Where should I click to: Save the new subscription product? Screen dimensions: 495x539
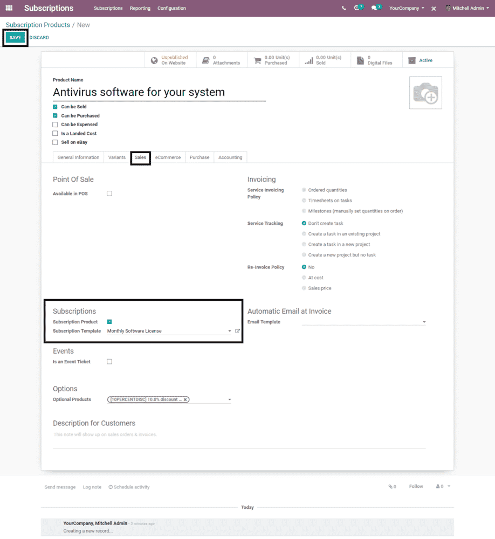point(15,38)
